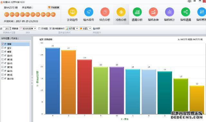Click the blue bar for number 4
Screen dimensions: 206x122
point(52,81)
